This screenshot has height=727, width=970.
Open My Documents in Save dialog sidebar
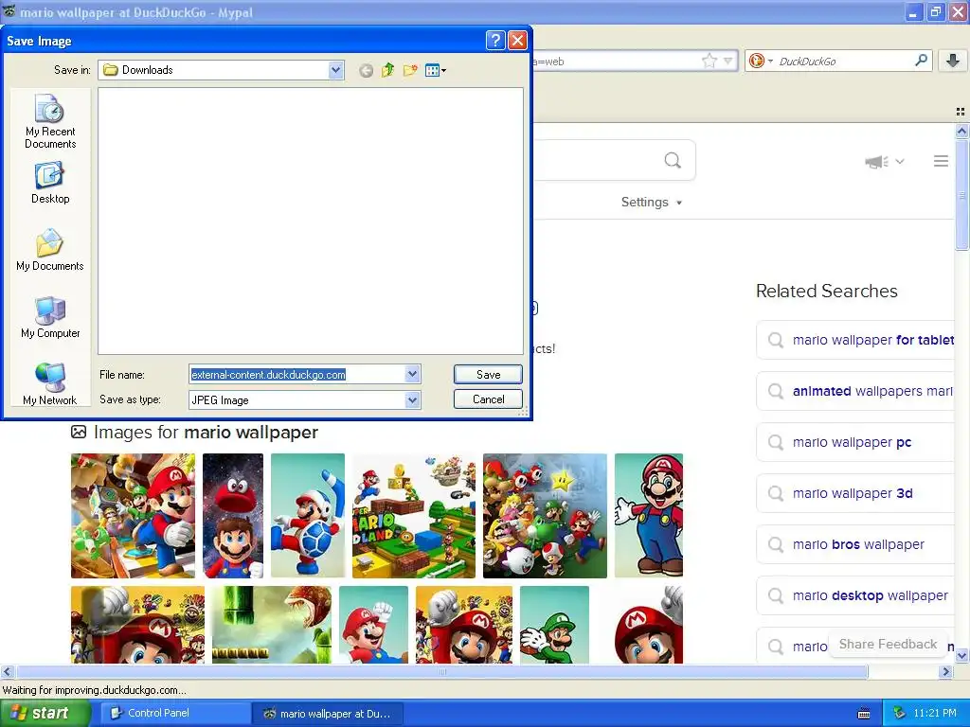pyautogui.click(x=50, y=250)
